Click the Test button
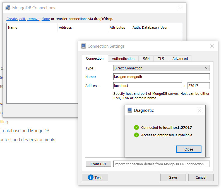 click(95, 178)
